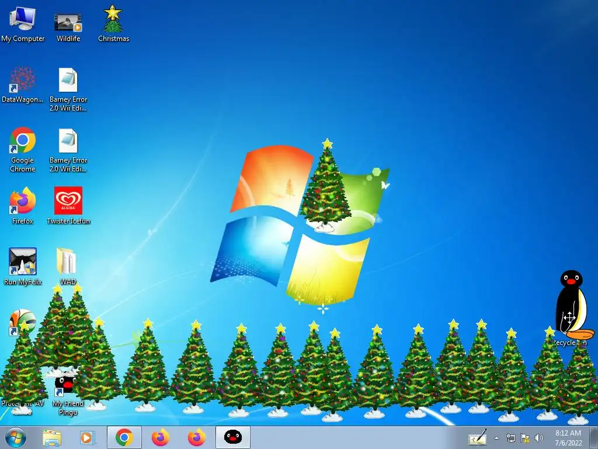Switch to Google Chrome in the taskbar
This screenshot has width=598, height=449.
pyautogui.click(x=124, y=437)
